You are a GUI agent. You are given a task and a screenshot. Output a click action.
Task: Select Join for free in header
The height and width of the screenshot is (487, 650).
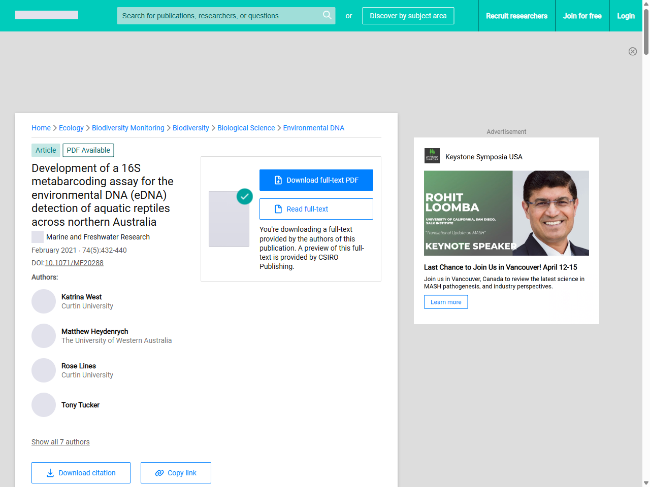coord(582,16)
